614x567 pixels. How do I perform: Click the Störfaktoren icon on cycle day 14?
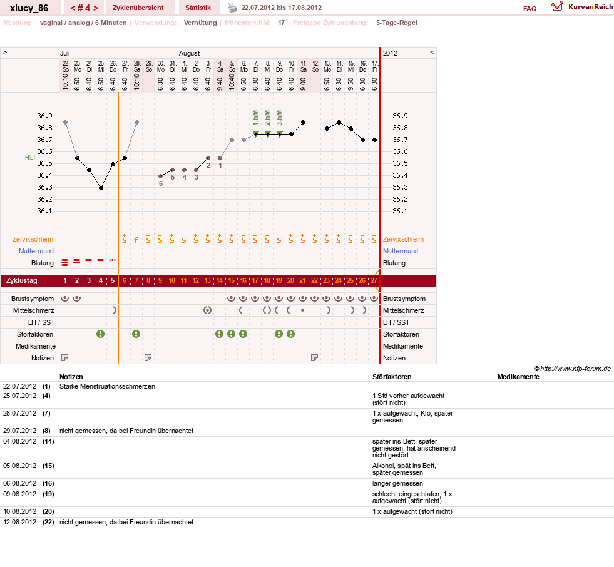tap(219, 334)
